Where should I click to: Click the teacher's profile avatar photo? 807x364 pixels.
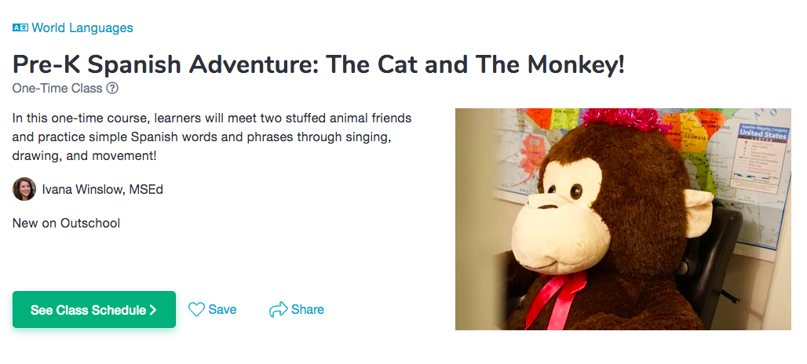[24, 189]
